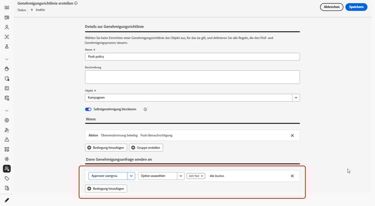
Task: Click the pencil edit icon at sidebar bottom
Action: pos(6,200)
